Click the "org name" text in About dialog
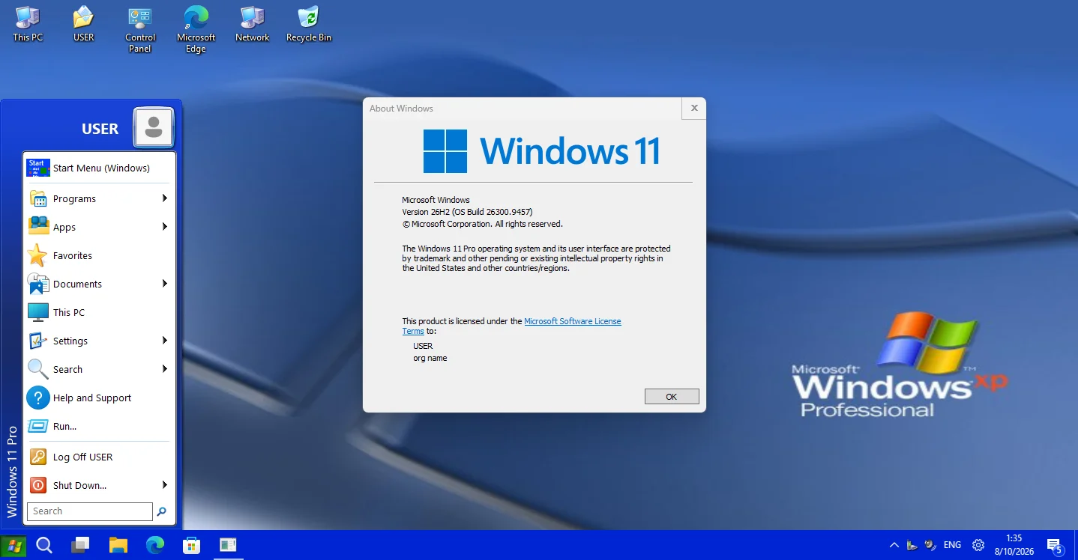The image size is (1078, 560). coord(430,358)
